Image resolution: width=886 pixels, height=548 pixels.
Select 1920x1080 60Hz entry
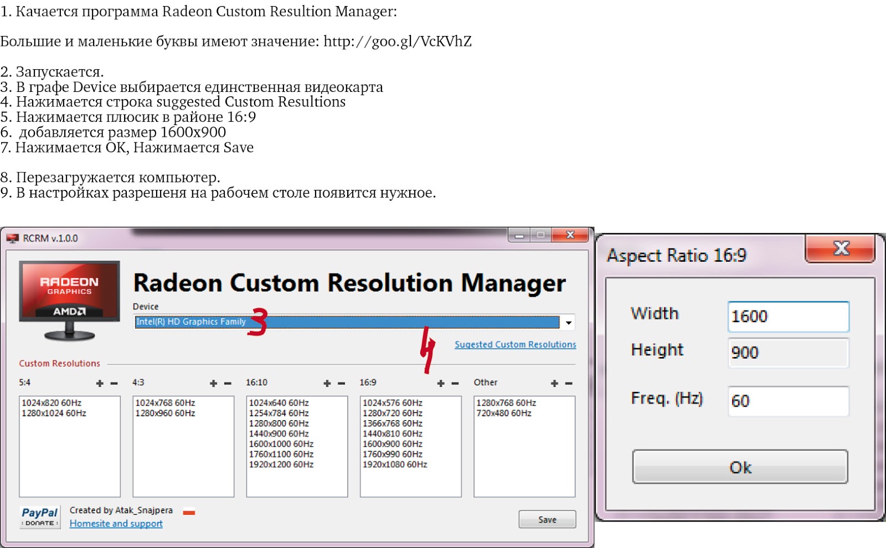point(395,464)
